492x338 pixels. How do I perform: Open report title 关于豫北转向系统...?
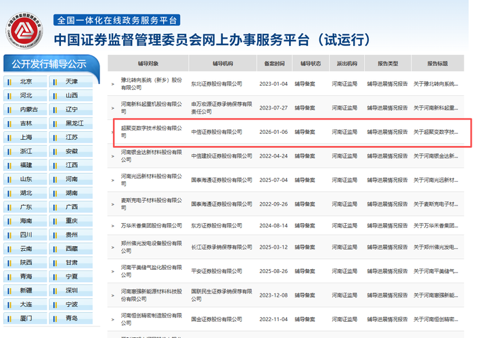point(436,84)
